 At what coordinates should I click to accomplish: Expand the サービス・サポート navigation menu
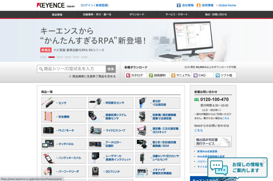pyautogui.click(x=177, y=15)
